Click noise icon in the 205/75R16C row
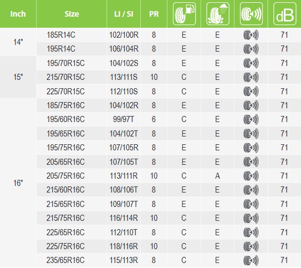The width and height of the screenshot is (301, 268). [x=251, y=176]
